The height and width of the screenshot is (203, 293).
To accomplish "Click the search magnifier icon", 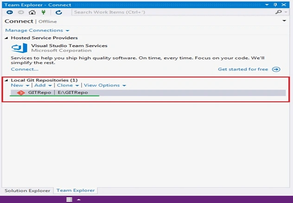I will [278, 12].
